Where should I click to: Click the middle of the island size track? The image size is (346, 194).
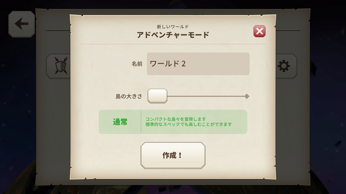tap(207, 96)
